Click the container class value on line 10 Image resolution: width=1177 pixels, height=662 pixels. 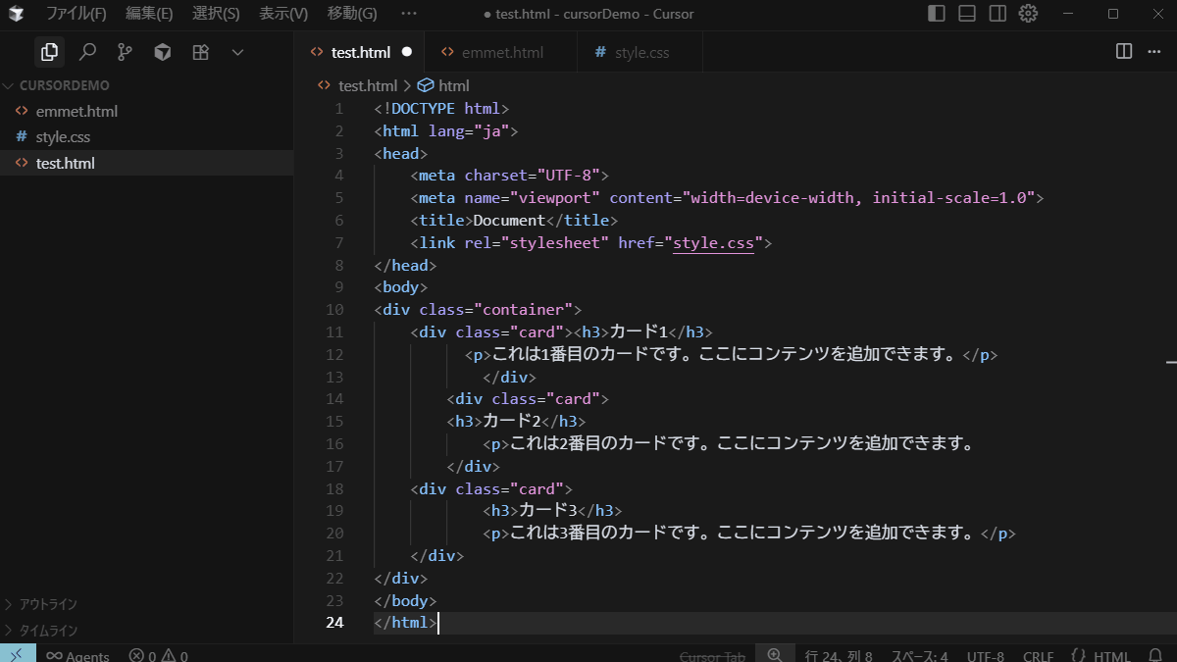[529, 310]
